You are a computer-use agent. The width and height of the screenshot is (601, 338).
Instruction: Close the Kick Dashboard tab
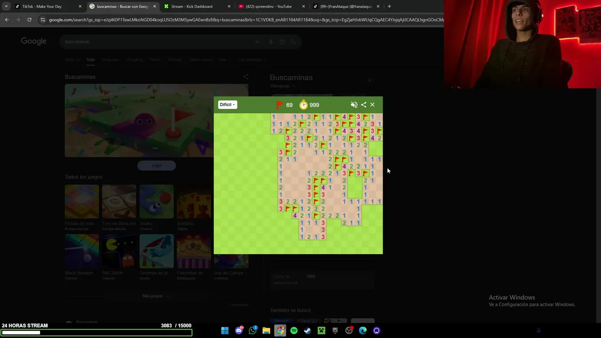coord(229,7)
